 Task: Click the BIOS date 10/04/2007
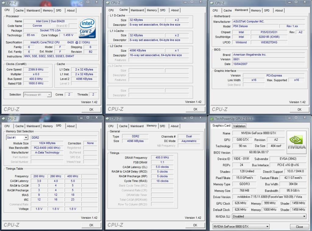pos(268,64)
